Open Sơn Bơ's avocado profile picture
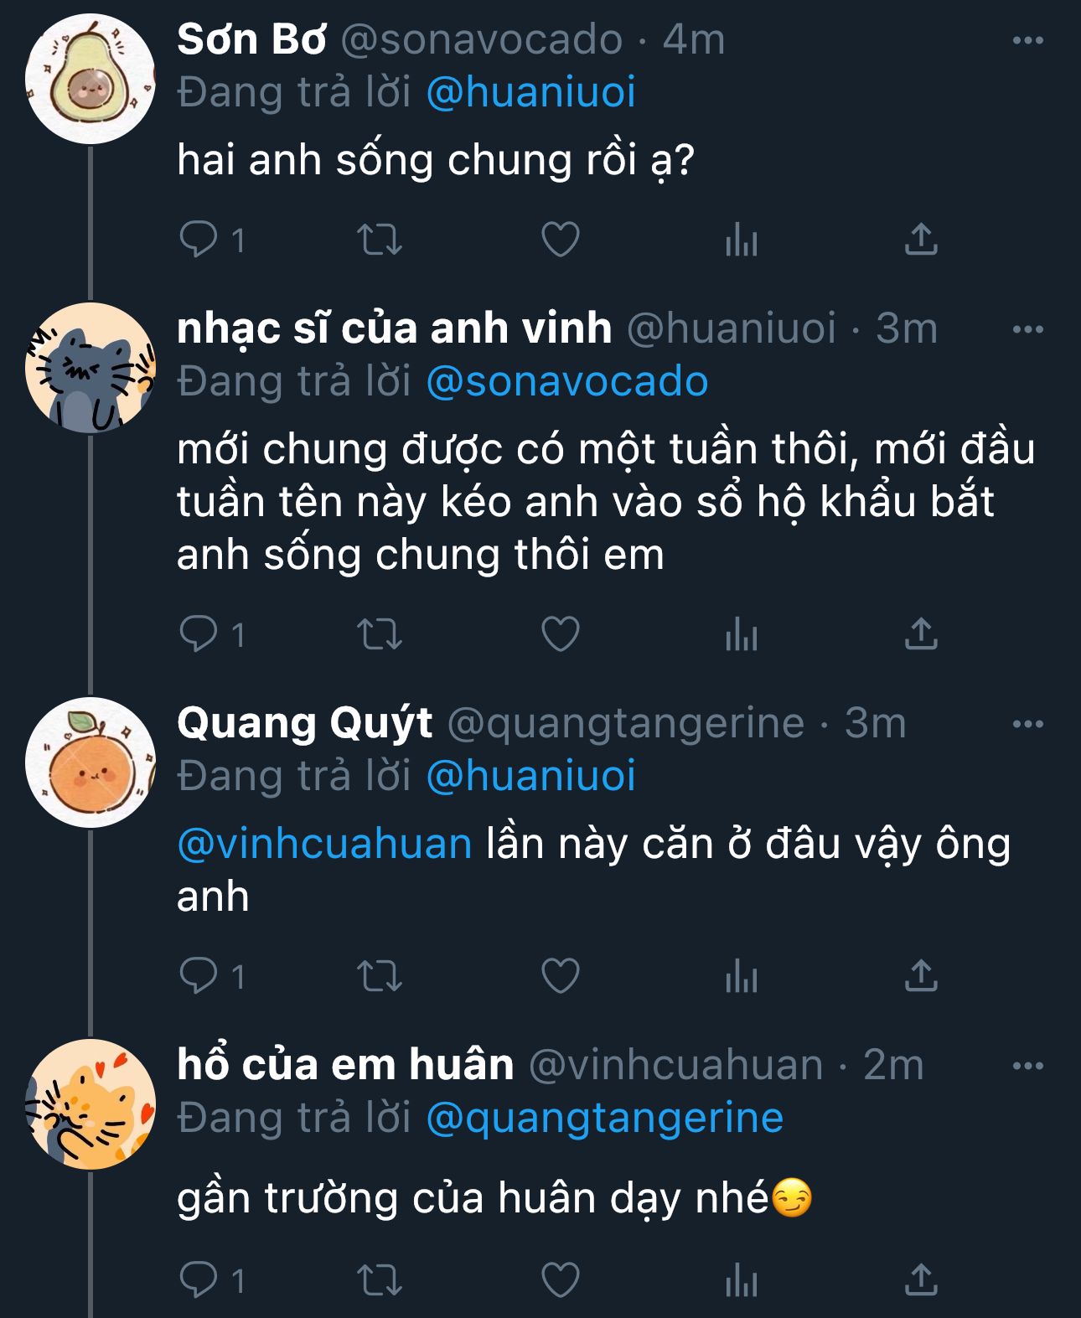The height and width of the screenshot is (1318, 1081). (91, 79)
